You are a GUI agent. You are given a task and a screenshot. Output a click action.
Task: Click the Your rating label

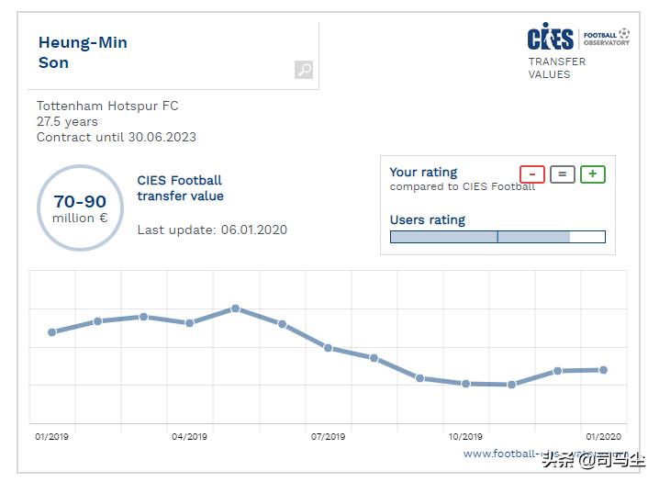[x=423, y=172]
